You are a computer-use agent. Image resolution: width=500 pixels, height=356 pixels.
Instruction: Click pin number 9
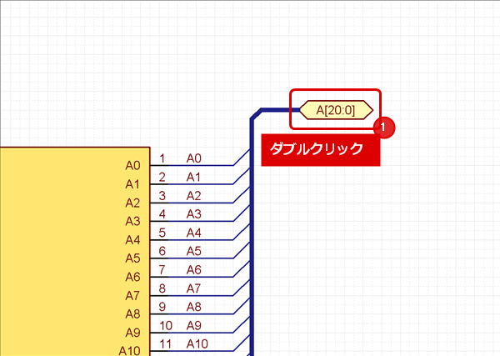162,307
